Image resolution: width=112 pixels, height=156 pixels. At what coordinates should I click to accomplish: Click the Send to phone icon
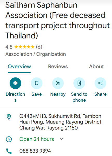[x=79, y=83]
